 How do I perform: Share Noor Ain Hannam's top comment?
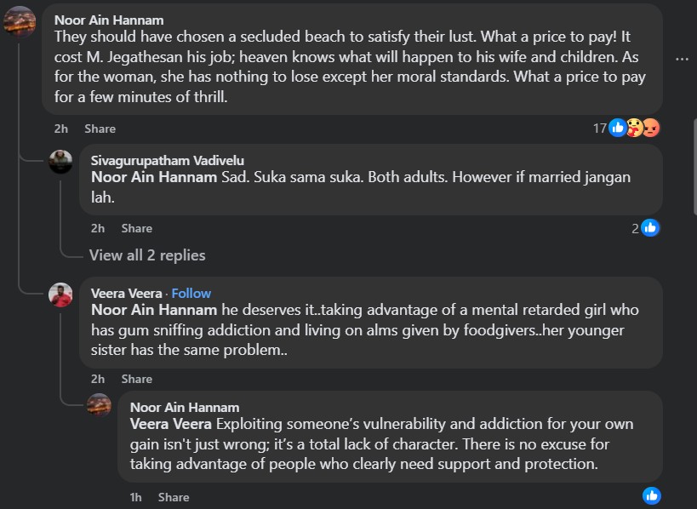pos(100,129)
